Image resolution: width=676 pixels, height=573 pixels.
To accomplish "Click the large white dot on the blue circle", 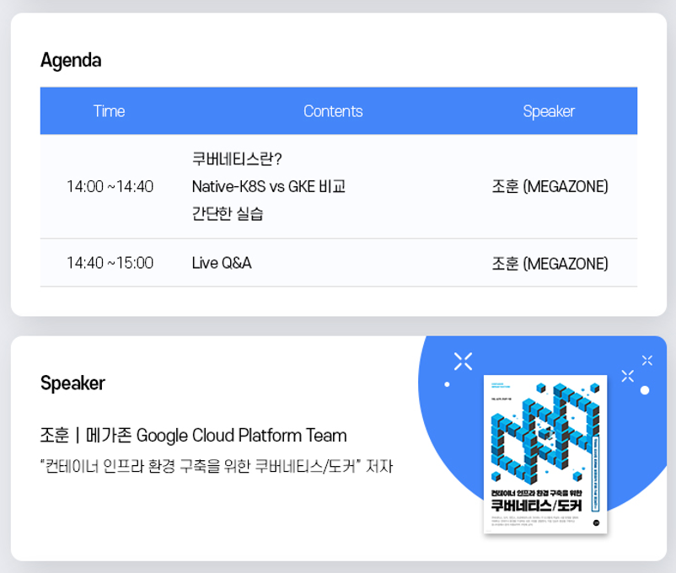I will [645, 390].
